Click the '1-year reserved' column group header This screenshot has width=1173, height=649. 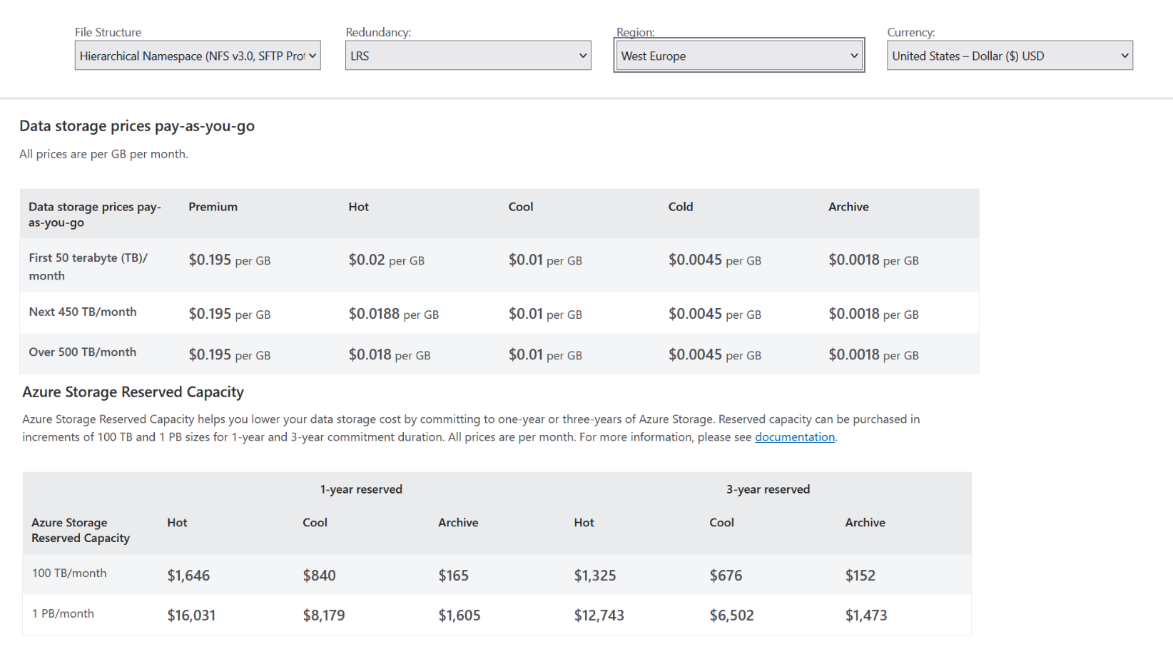point(361,489)
